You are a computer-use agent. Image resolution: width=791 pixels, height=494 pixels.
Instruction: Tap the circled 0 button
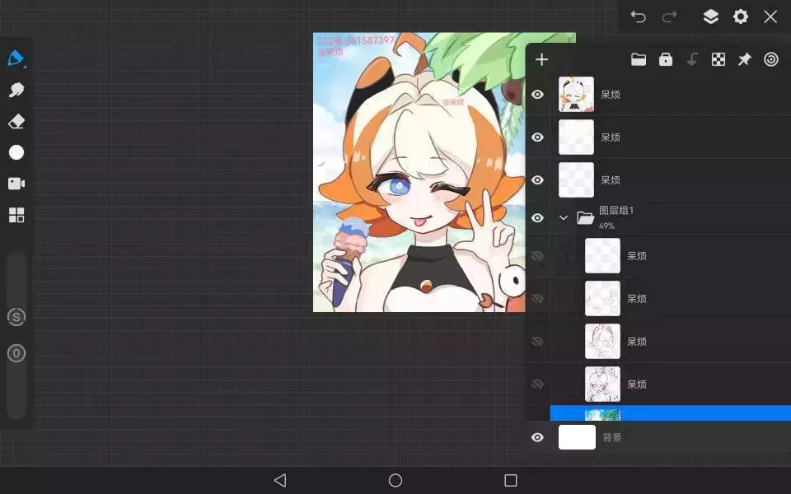pos(16,353)
